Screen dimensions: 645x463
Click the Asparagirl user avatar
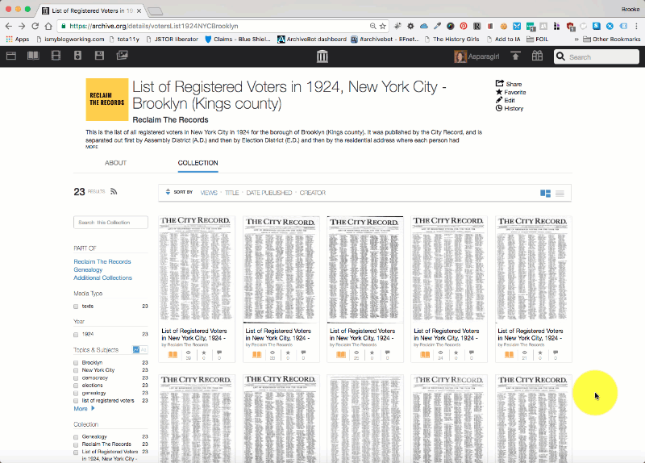[460, 56]
